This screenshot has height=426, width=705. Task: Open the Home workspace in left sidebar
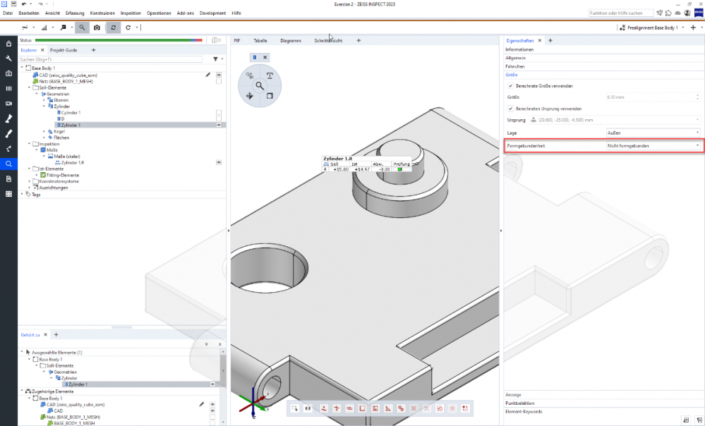(8, 42)
